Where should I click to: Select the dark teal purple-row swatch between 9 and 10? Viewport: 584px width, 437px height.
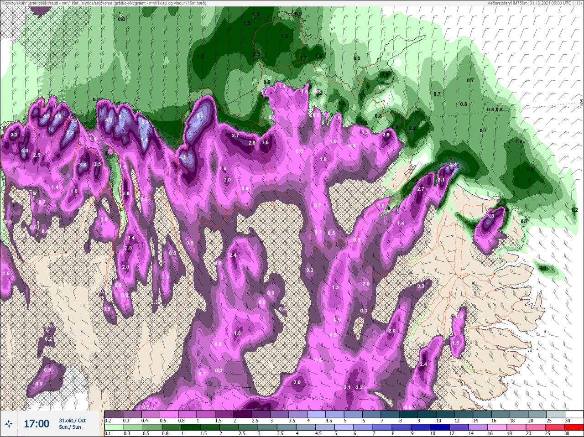428,414
